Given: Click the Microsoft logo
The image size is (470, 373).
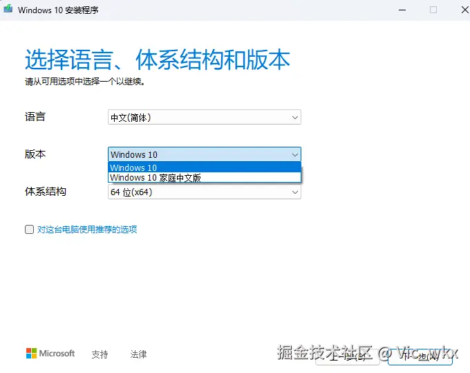Looking at the screenshot, I should (x=50, y=354).
